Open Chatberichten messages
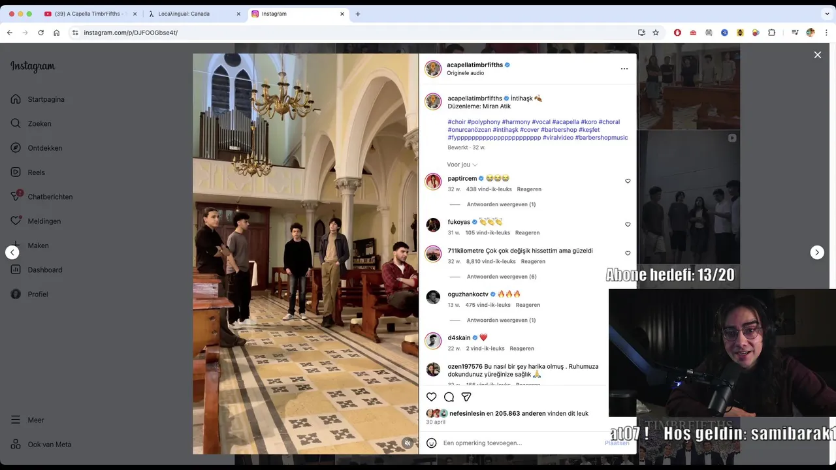836x470 pixels. 42,196
